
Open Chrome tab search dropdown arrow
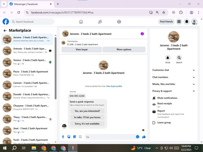tap(4, 4)
